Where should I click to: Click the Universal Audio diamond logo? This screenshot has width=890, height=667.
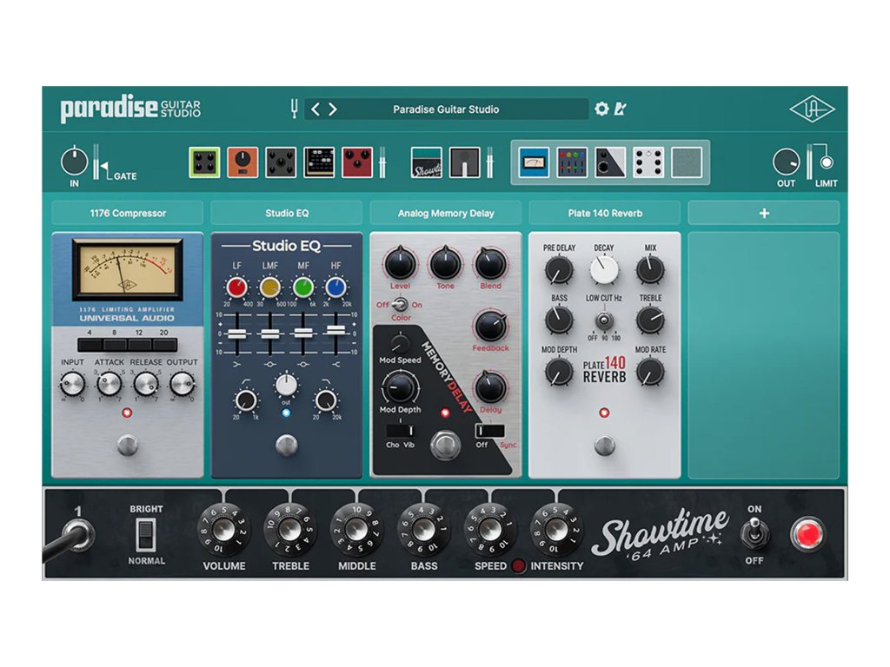[812, 109]
